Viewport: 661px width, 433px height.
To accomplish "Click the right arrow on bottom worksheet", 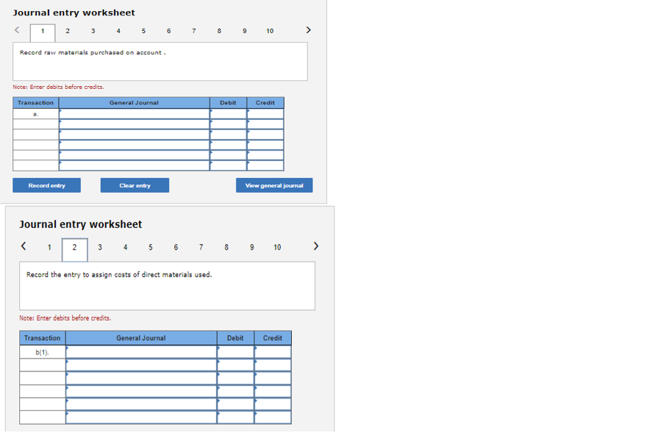I will [x=315, y=246].
